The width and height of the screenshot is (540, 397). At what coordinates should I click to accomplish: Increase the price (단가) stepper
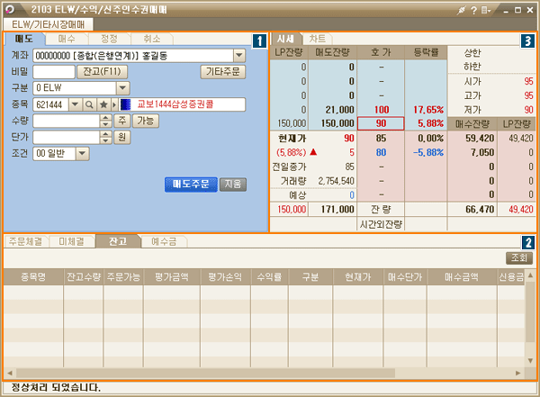(105, 134)
